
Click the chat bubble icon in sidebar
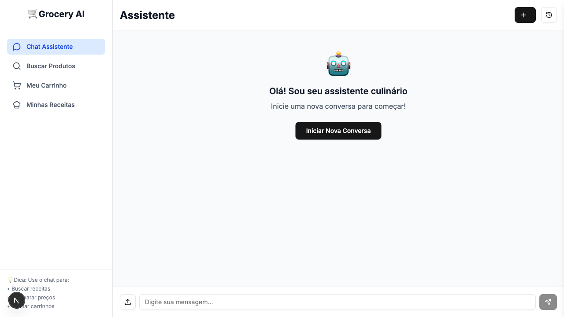(17, 47)
